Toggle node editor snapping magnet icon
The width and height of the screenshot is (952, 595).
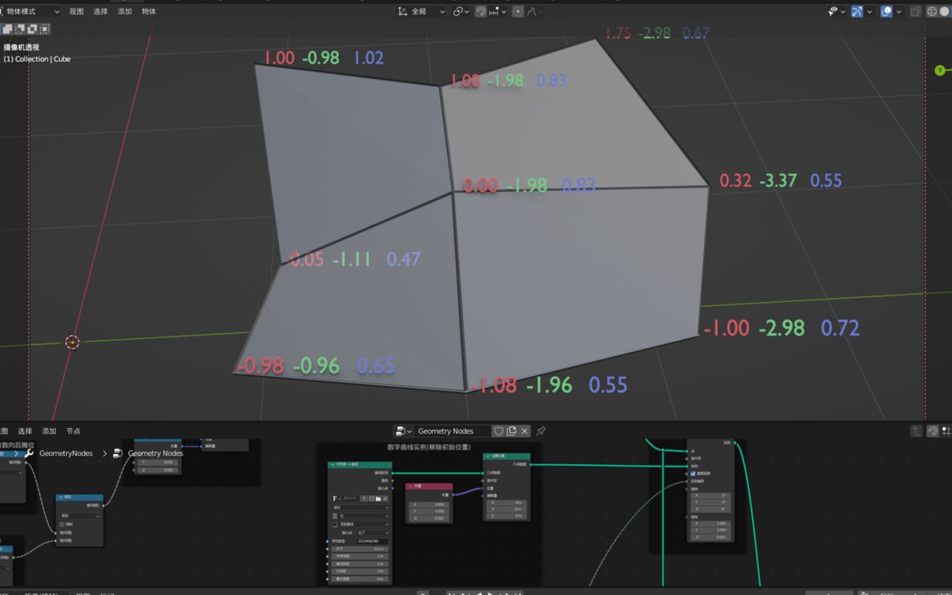tap(932, 431)
